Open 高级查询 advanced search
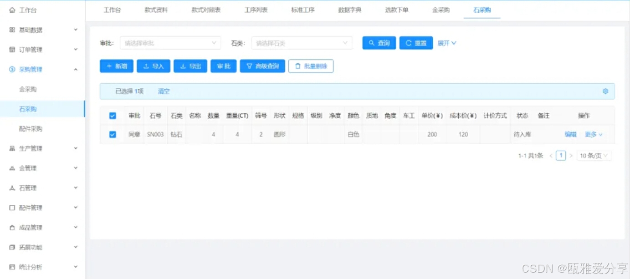The height and width of the screenshot is (279, 630). 262,66
